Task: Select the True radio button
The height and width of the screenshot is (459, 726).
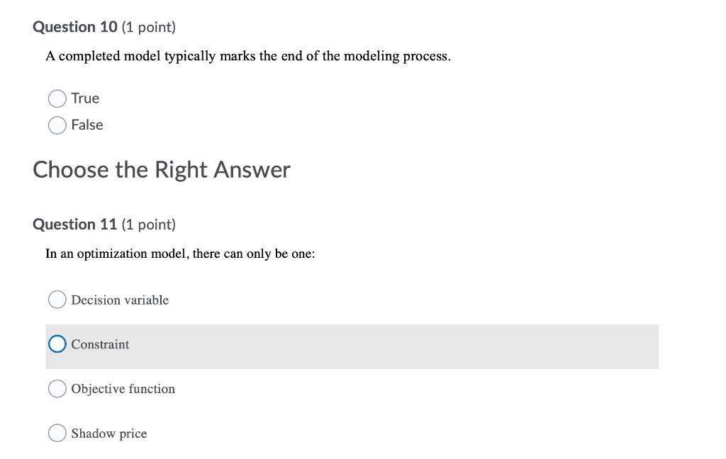Action: (x=57, y=98)
